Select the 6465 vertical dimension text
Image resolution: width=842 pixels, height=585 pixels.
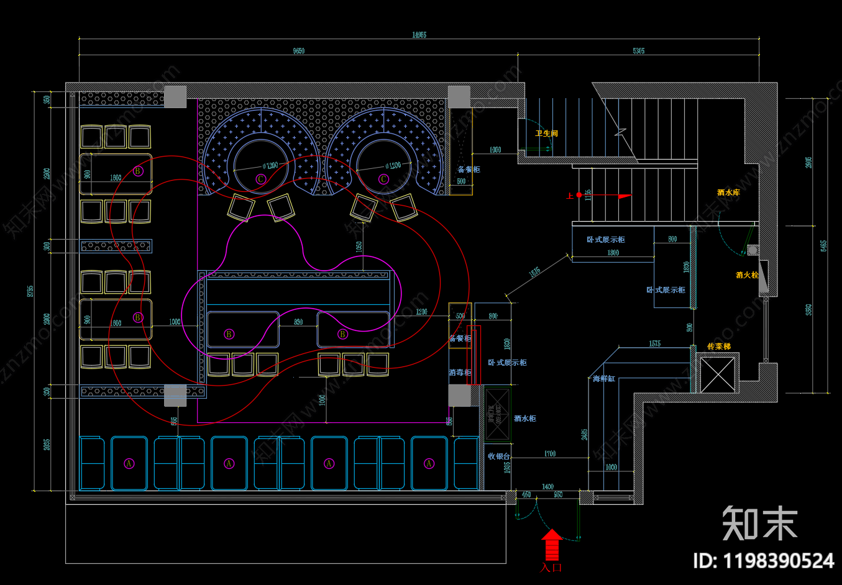click(x=824, y=246)
